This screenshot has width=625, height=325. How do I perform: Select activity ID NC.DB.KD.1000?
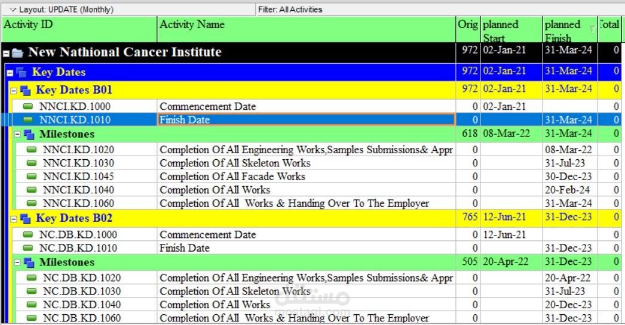pos(78,235)
